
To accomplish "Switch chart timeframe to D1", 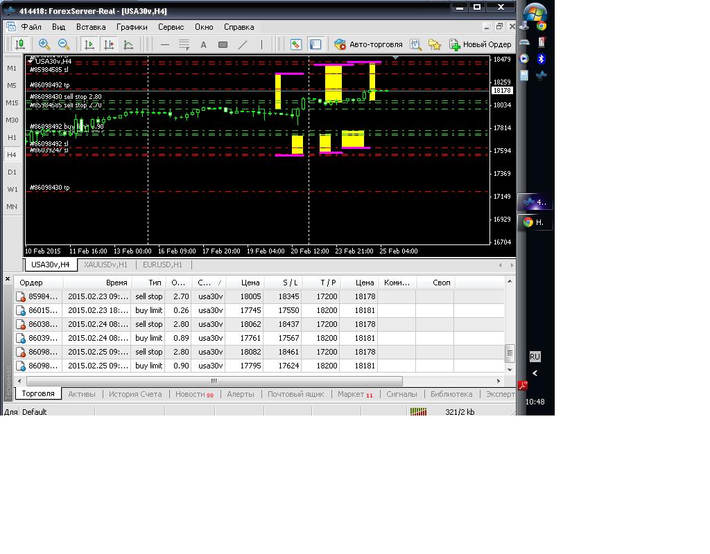I will [x=12, y=172].
